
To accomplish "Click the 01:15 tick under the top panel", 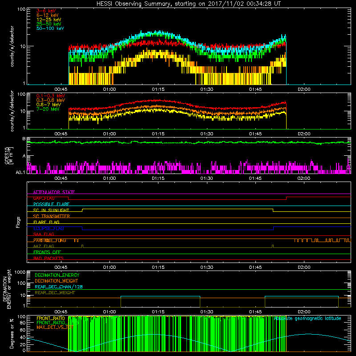I will coord(158,89).
